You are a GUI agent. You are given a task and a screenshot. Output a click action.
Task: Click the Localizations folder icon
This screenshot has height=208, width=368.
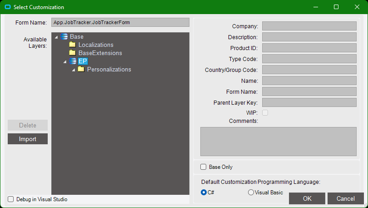pos(73,45)
